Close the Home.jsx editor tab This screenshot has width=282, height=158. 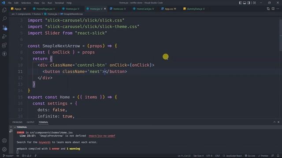(x=105, y=9)
